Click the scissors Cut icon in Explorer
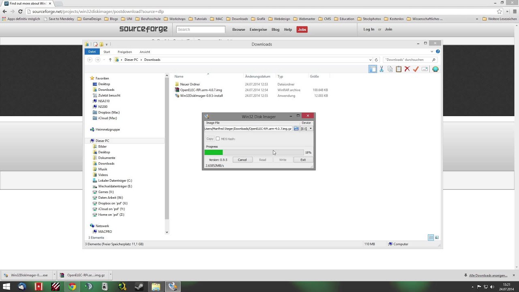The height and width of the screenshot is (292, 519). [381, 69]
